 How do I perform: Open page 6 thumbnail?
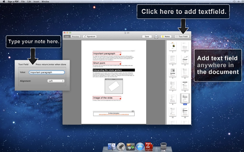[185, 72]
